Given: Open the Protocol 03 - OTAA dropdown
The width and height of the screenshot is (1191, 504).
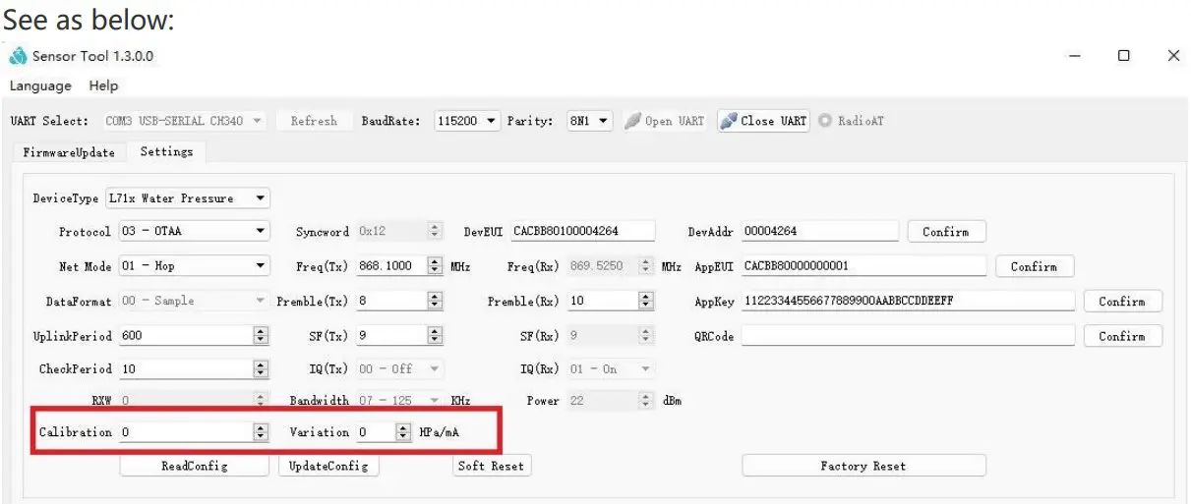Looking at the screenshot, I should (194, 232).
